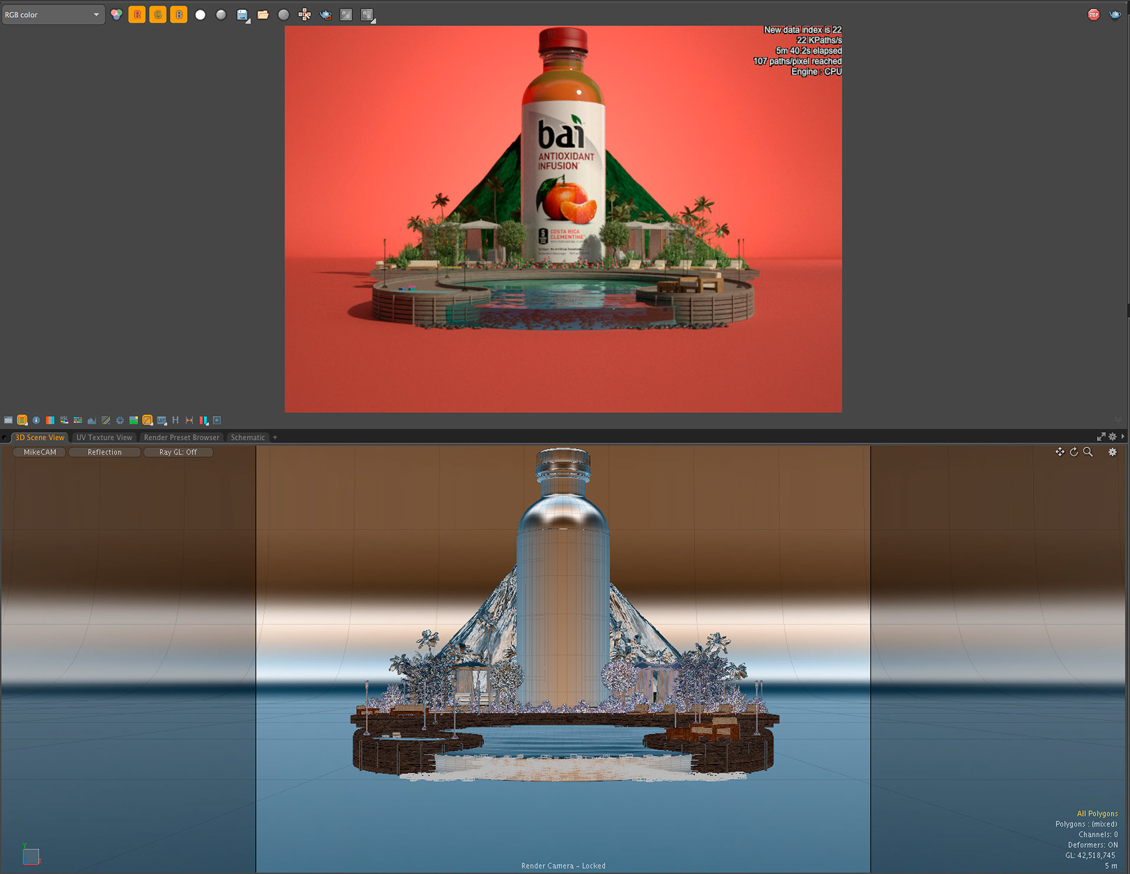Click the teapot render region icon

325,15
